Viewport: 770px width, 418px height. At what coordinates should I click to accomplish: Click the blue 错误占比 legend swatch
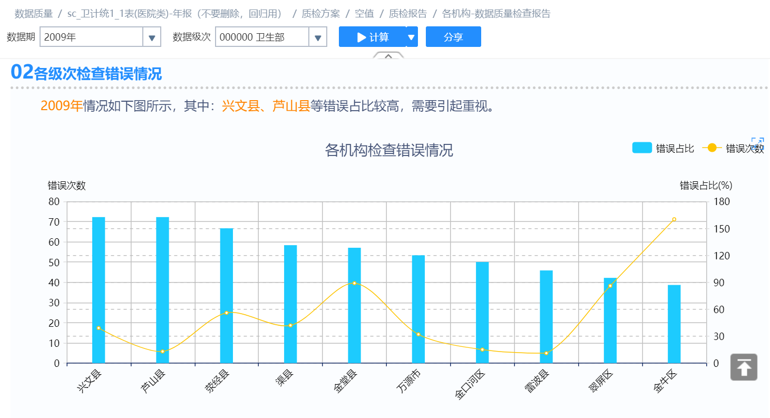[642, 148]
